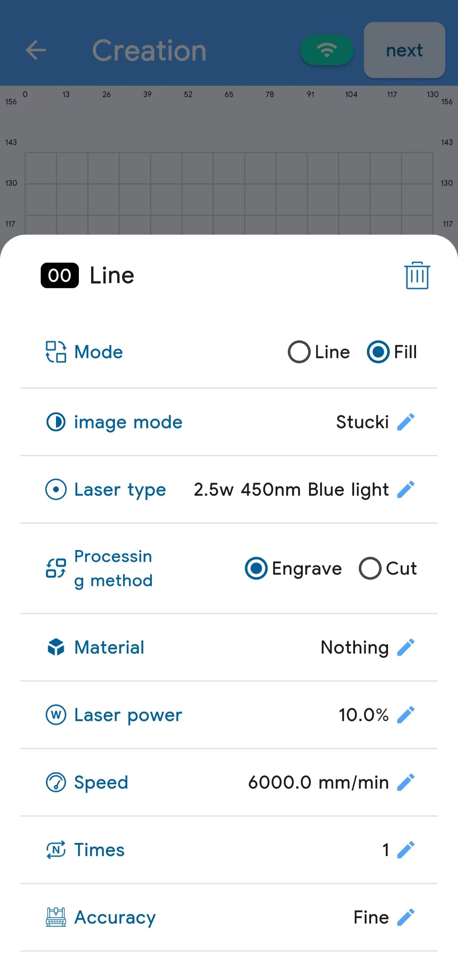Tap pencil icon next to Fine accuracy
This screenshot has height=972, width=458.
coord(406,917)
